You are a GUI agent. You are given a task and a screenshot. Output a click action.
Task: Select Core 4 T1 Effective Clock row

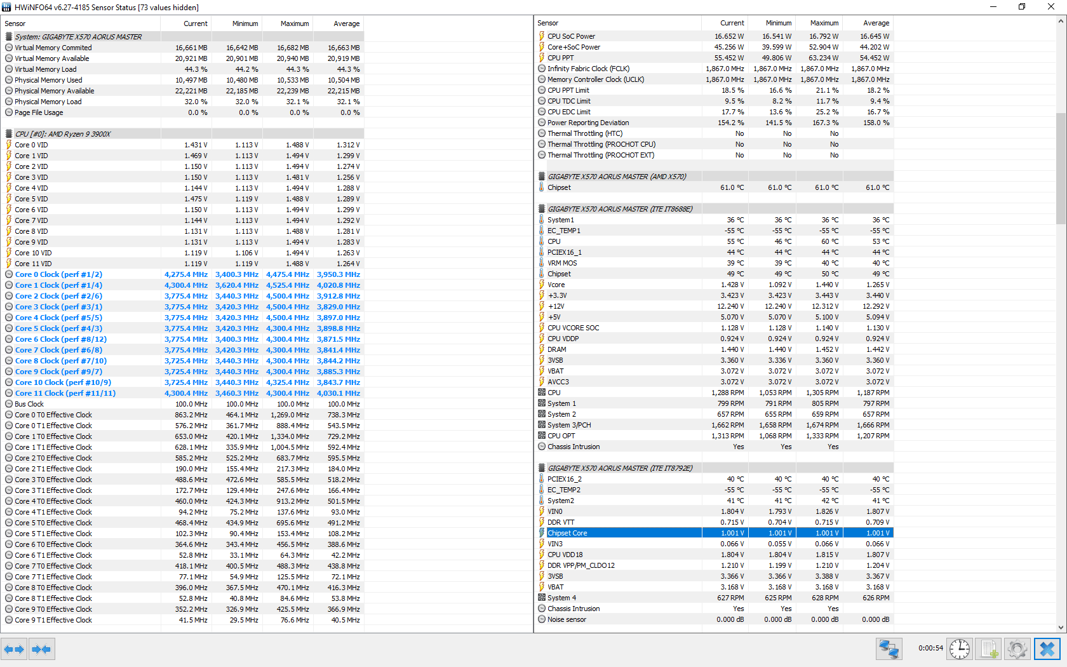(x=183, y=512)
